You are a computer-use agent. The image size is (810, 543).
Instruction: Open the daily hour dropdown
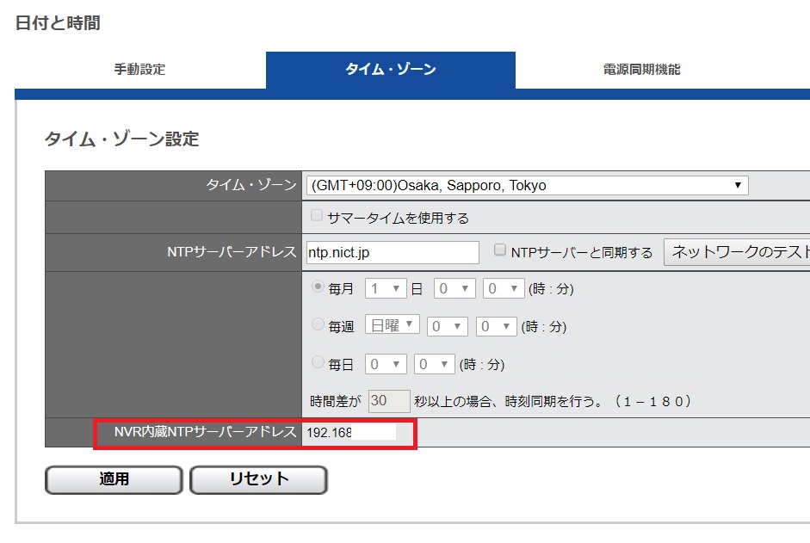[x=386, y=364]
